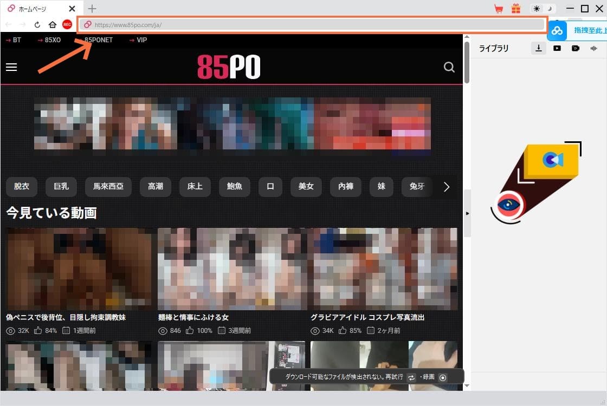Retry detection with the 再試行 icon
Viewport: 607px width, 406px height.
(x=411, y=377)
